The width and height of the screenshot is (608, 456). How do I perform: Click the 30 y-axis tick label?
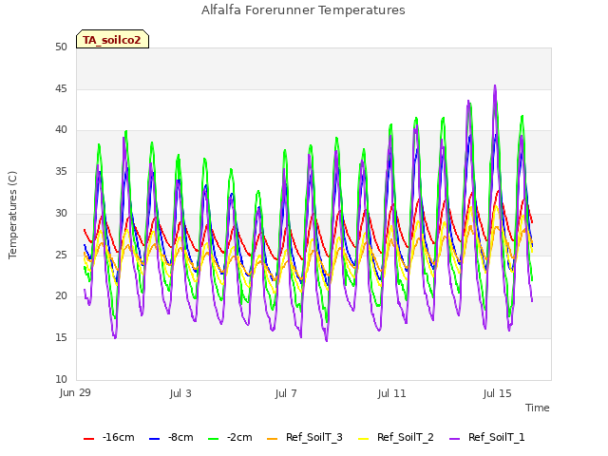pos(61,213)
